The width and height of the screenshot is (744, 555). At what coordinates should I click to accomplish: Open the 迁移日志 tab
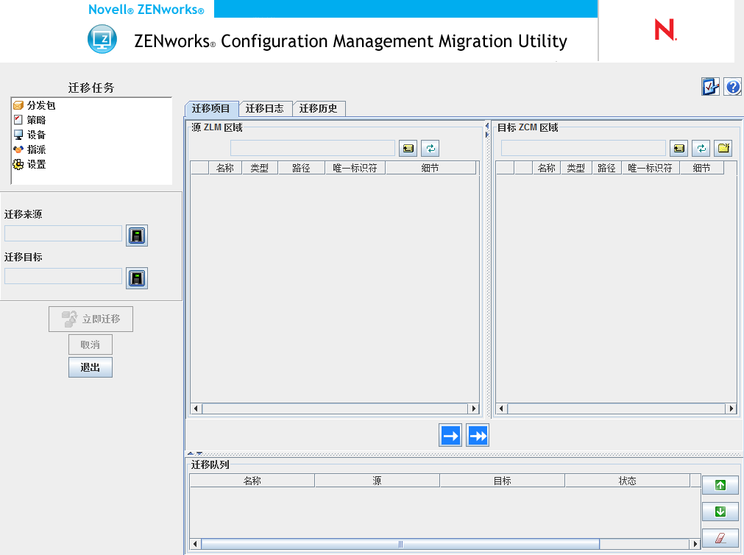click(x=265, y=109)
